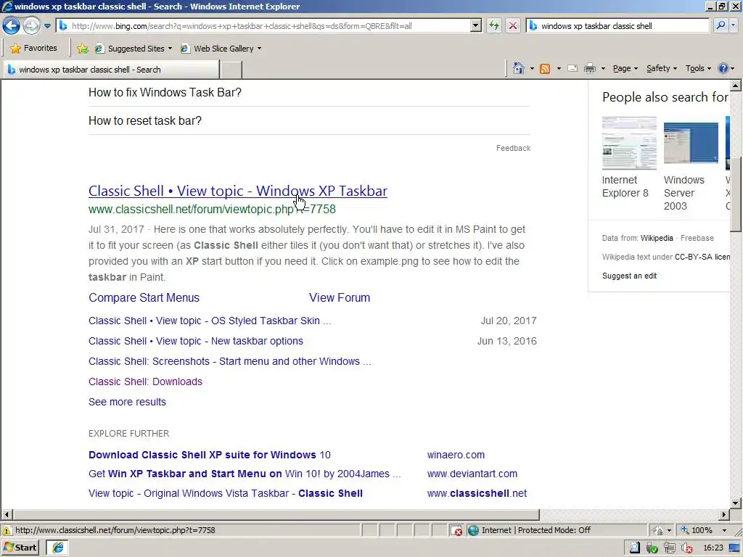Go back with the Back arrow button

[x=12, y=25]
